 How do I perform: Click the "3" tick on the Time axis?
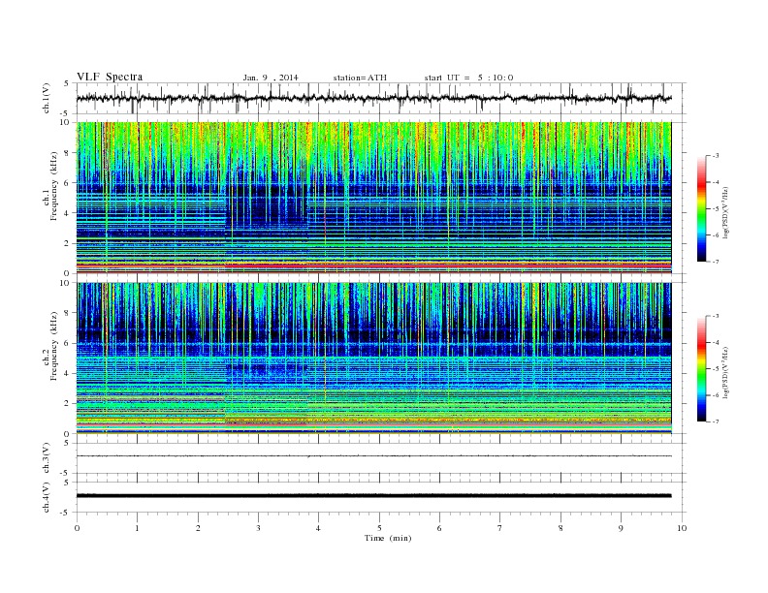point(258,528)
